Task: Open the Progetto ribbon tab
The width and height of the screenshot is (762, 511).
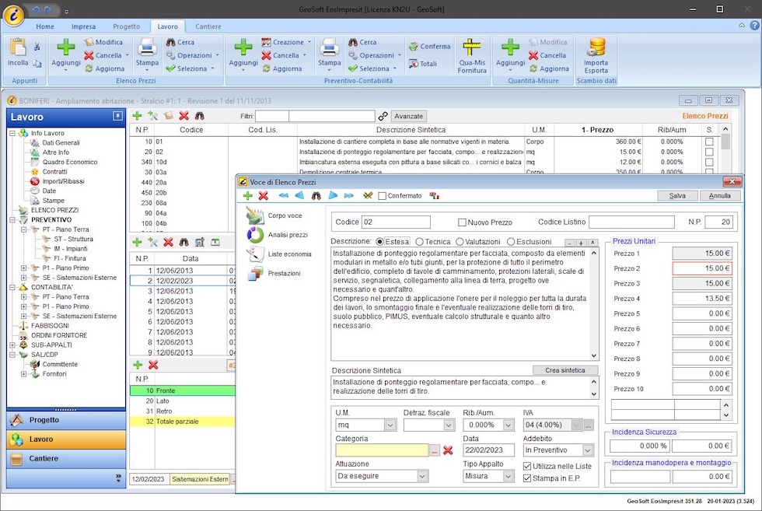Action: pos(127,26)
